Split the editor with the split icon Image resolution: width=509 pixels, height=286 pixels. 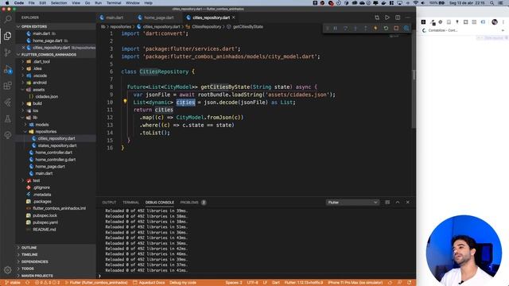398,17
